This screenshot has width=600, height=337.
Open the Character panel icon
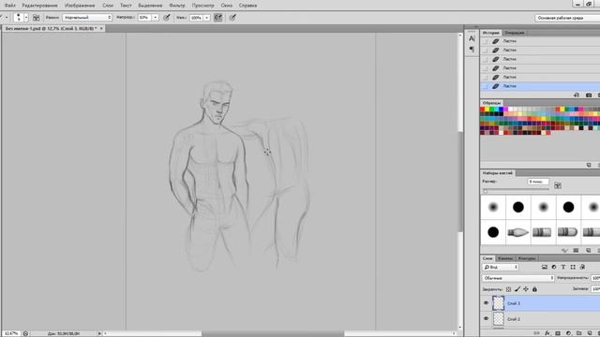point(472,38)
